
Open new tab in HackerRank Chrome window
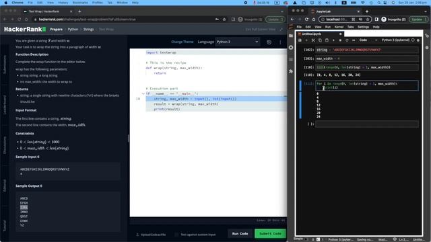coord(79,11)
